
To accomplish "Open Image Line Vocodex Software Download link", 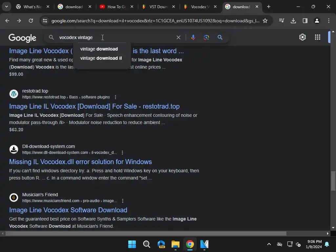I will pyautogui.click(x=68, y=210).
